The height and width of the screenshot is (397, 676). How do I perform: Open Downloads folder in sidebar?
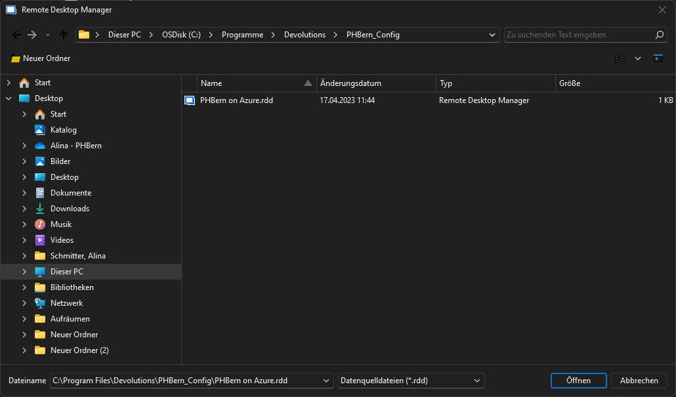click(x=70, y=209)
